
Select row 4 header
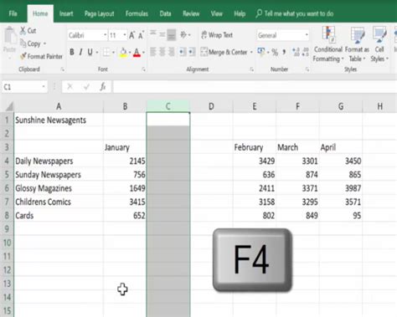tap(7, 161)
